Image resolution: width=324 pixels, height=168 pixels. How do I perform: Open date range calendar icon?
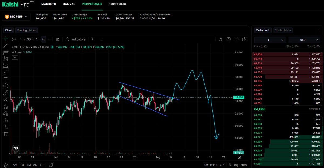point(50,164)
